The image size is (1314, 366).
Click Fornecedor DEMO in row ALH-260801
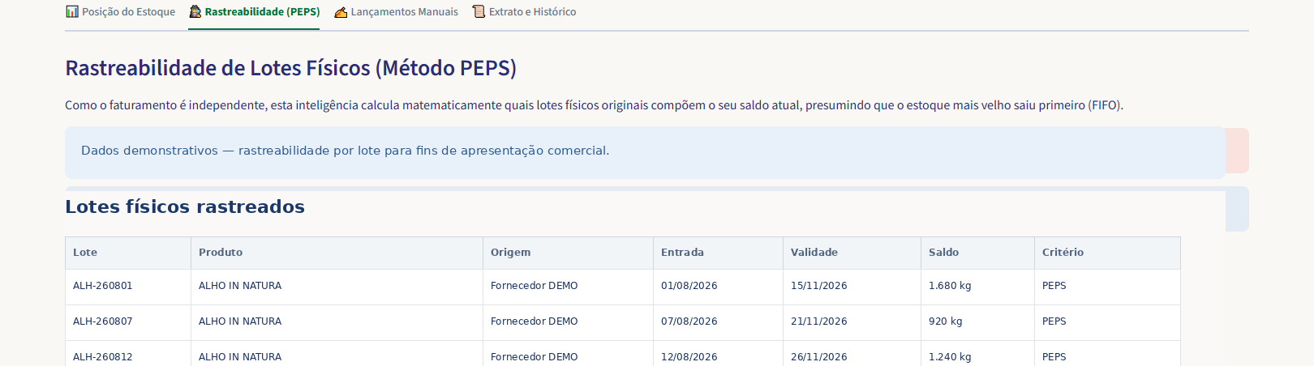(535, 286)
